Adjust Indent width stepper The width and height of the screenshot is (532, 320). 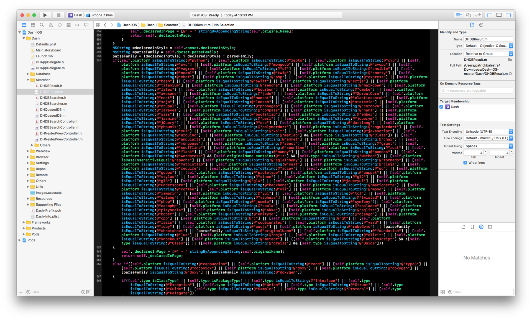[x=511, y=153]
